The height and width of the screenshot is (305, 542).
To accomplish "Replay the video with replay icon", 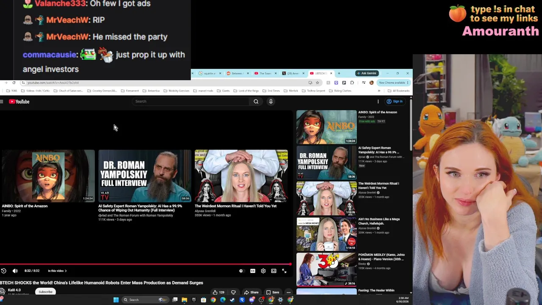I will coord(3,271).
